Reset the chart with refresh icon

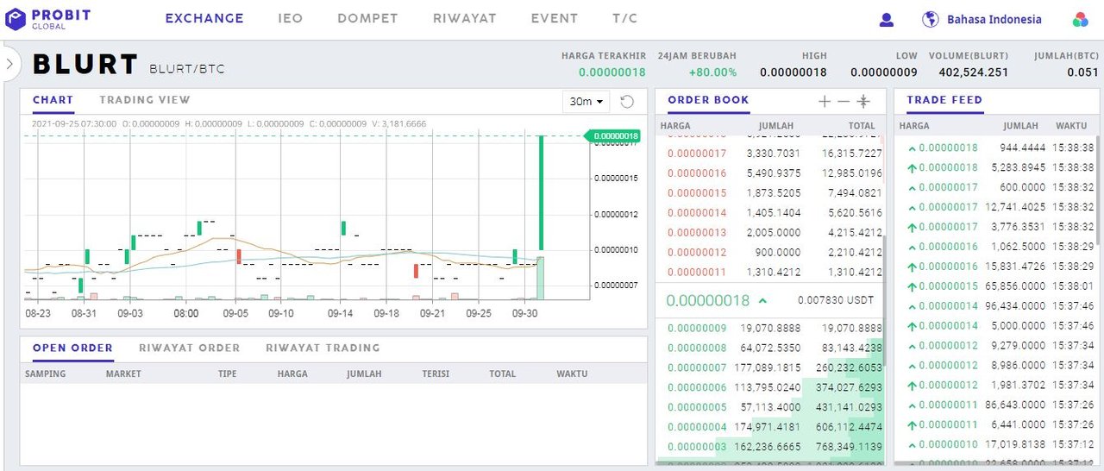click(627, 102)
